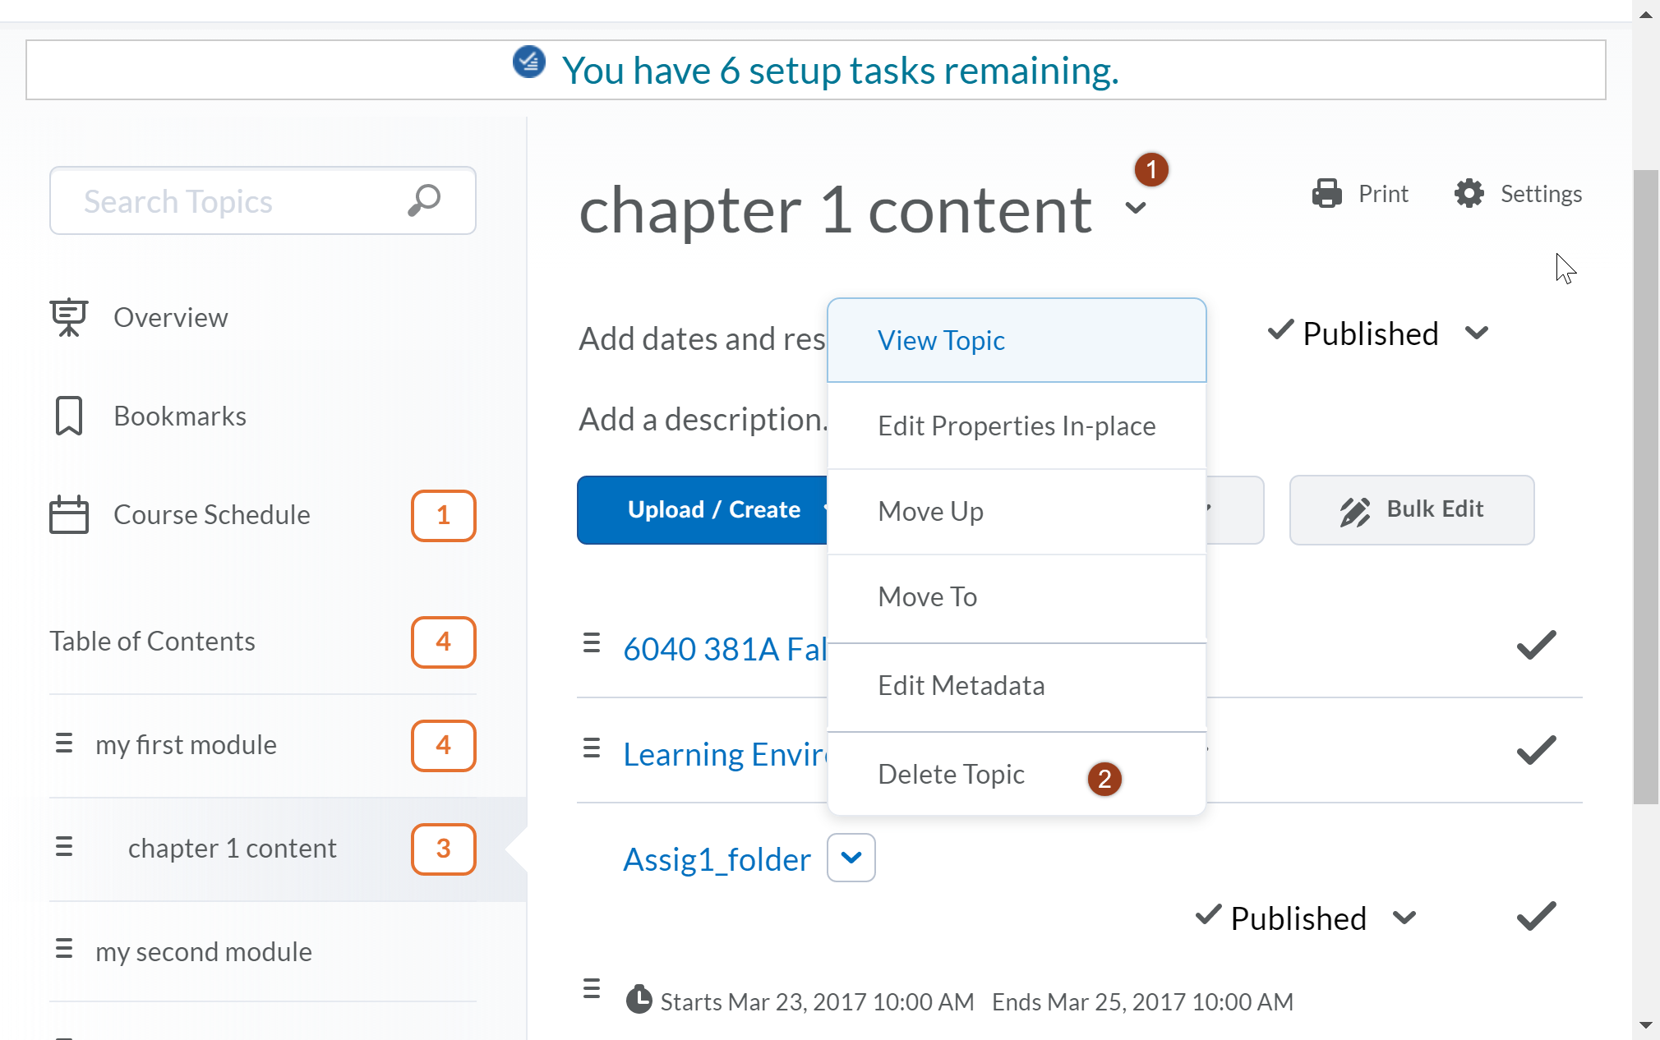Click the setup tasks remaining banner link
Image resolution: width=1660 pixels, height=1040 pixels.
(840, 70)
